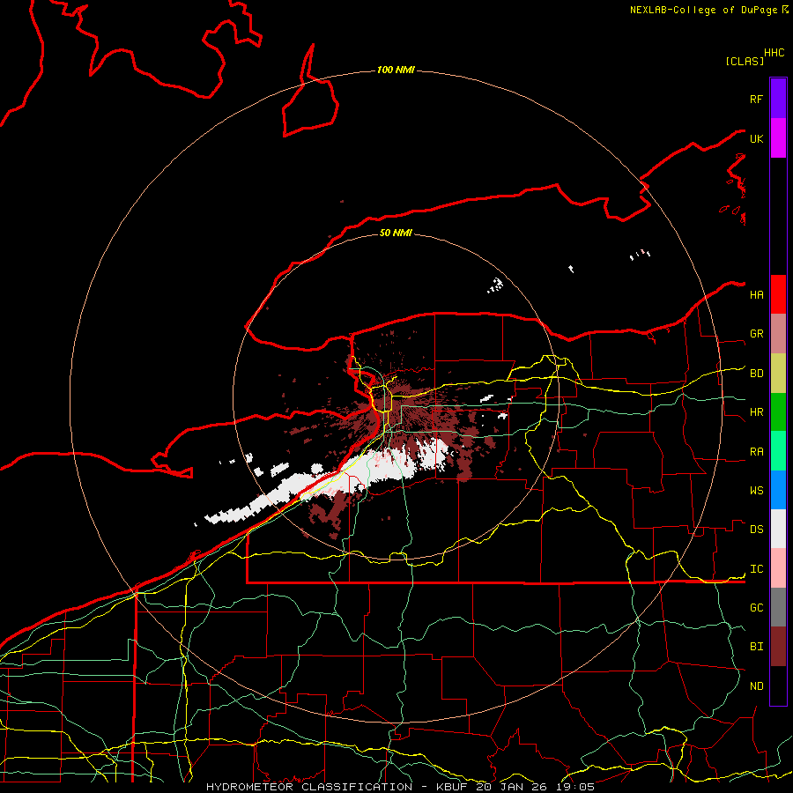Viewport: 793px width, 793px height.
Task: Click the NEXLAB-College of DuPage credit text
Action: click(x=705, y=10)
